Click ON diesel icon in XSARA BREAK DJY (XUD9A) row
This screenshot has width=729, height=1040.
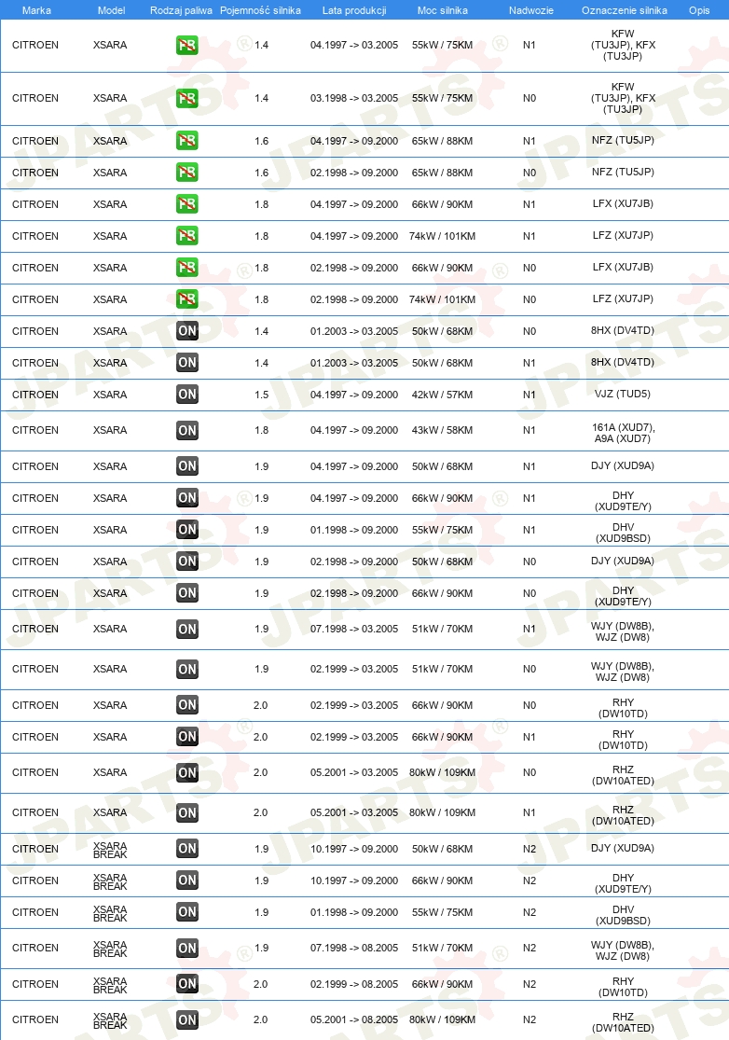[186, 849]
